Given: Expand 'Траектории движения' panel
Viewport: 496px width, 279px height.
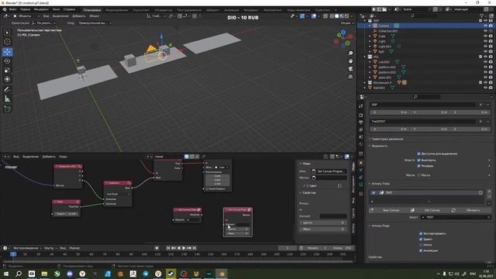Looking at the screenshot, I should pos(370,139).
